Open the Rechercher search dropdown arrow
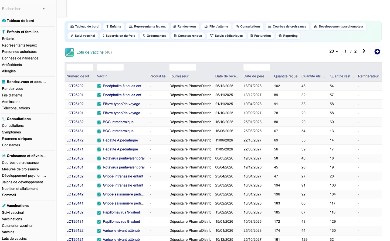Image resolution: width=390 pixels, height=241 pixels. [43, 9]
